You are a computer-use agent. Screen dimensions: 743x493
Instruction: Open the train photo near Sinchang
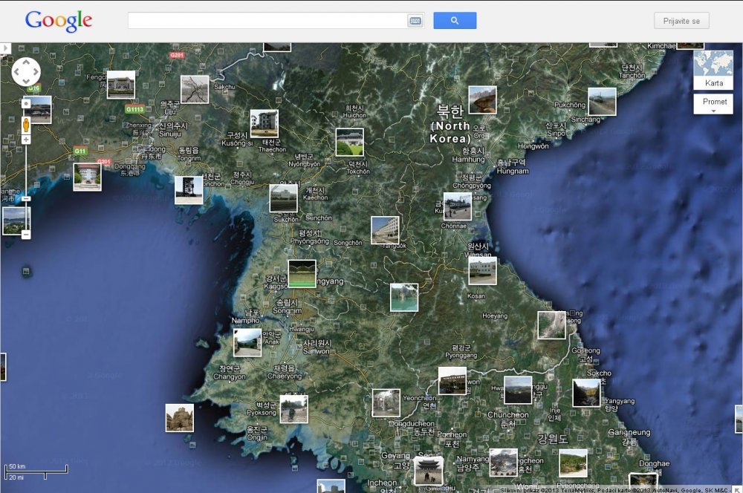coord(603,101)
